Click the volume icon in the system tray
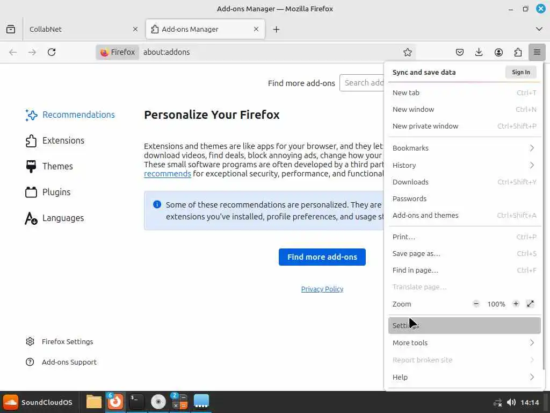This screenshot has height=413, width=550. click(x=511, y=402)
